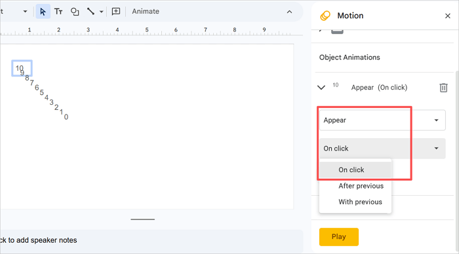Viewport: 459px width, 254px height.
Task: Click the Motion panel logo icon
Action: [325, 16]
